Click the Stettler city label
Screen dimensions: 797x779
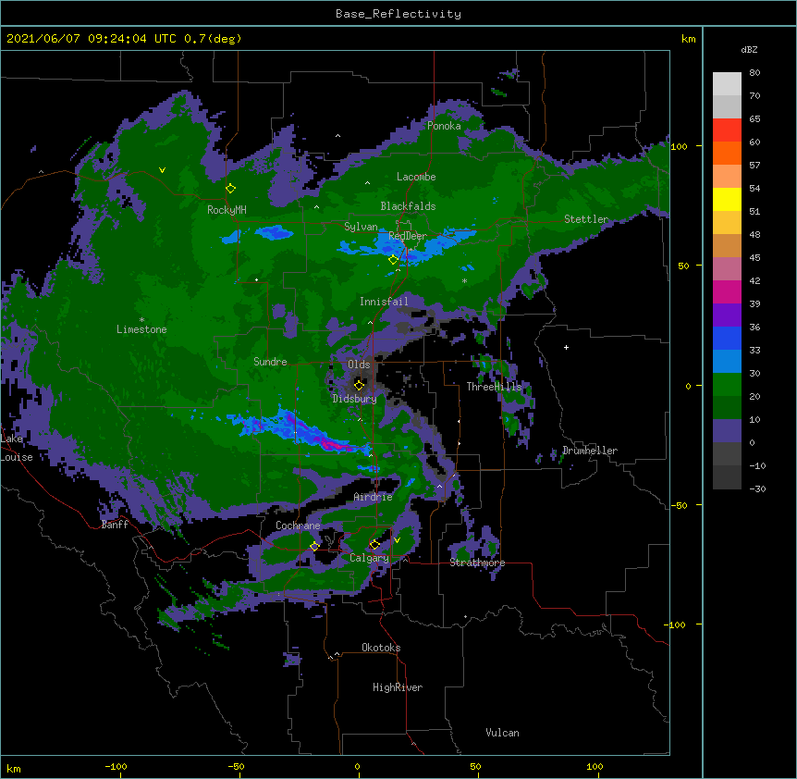click(x=586, y=219)
